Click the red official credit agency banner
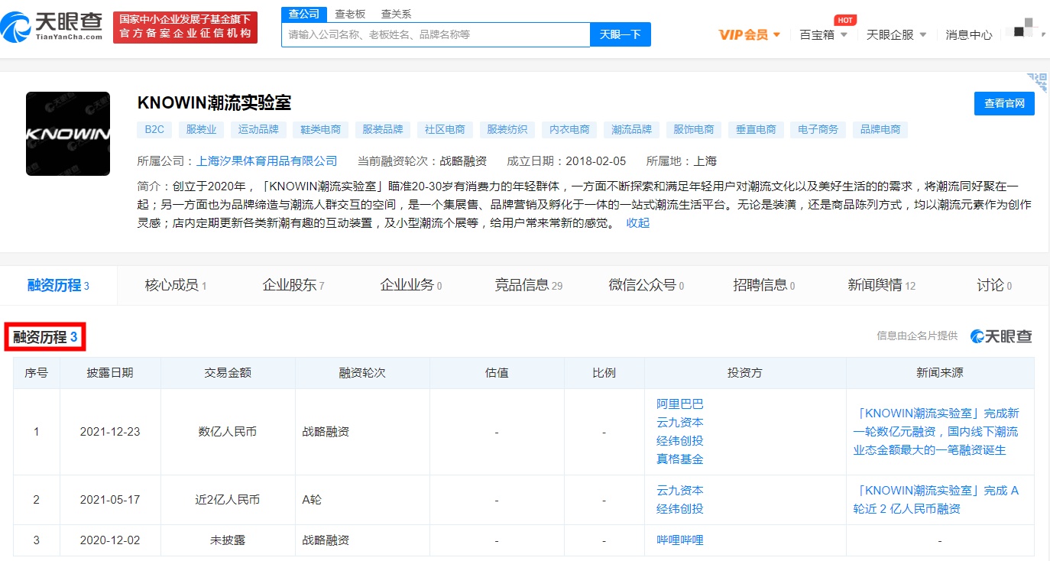The height and width of the screenshot is (561, 1050). [x=185, y=28]
